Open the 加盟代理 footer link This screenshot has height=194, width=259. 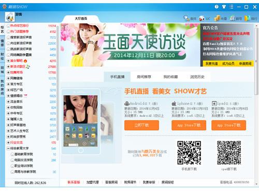tap(93, 182)
